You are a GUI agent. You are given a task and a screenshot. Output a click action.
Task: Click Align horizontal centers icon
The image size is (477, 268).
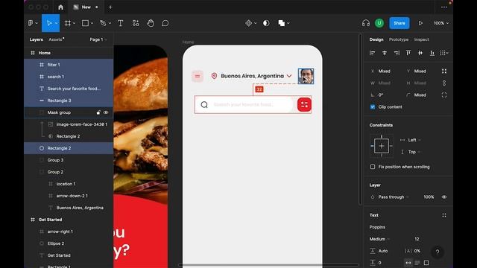click(x=385, y=53)
